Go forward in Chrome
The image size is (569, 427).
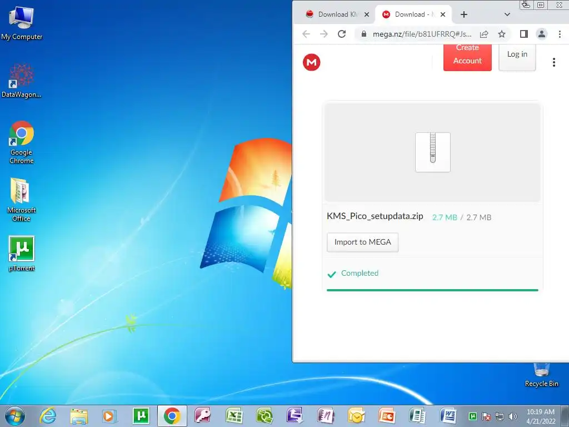tap(324, 34)
